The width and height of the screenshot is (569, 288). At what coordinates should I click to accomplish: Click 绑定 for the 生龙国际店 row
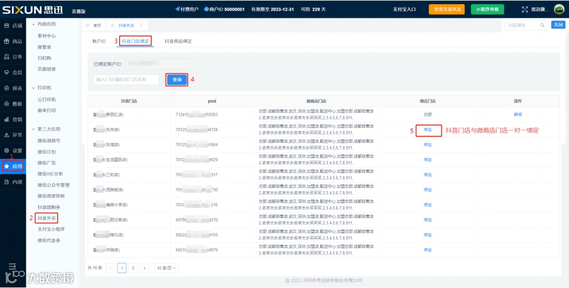[428, 160]
